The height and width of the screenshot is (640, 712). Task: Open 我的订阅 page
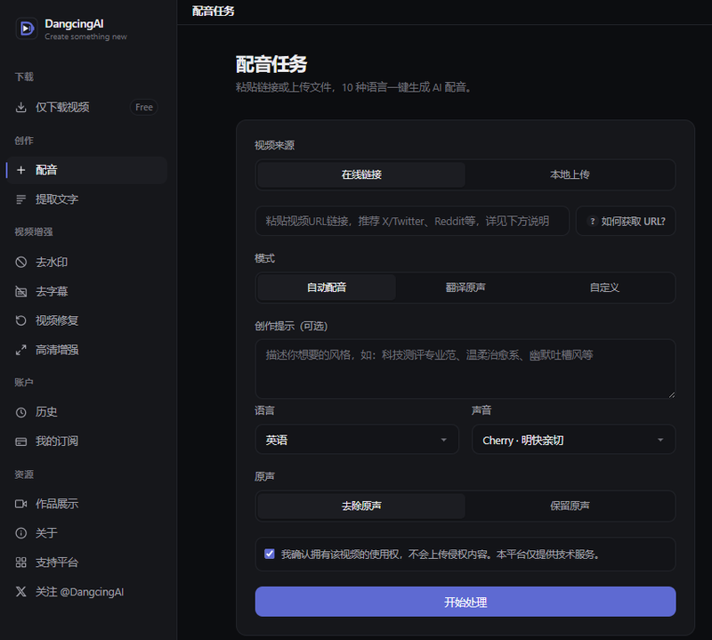pyautogui.click(x=86, y=442)
